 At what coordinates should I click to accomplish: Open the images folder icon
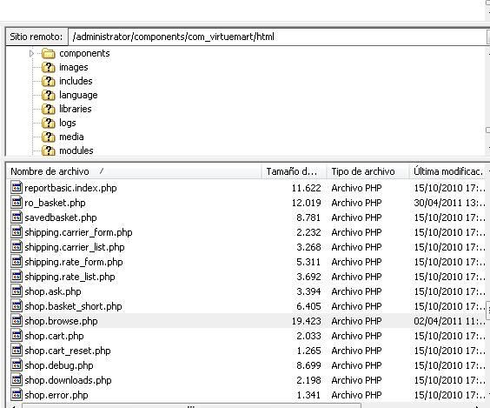[49, 67]
